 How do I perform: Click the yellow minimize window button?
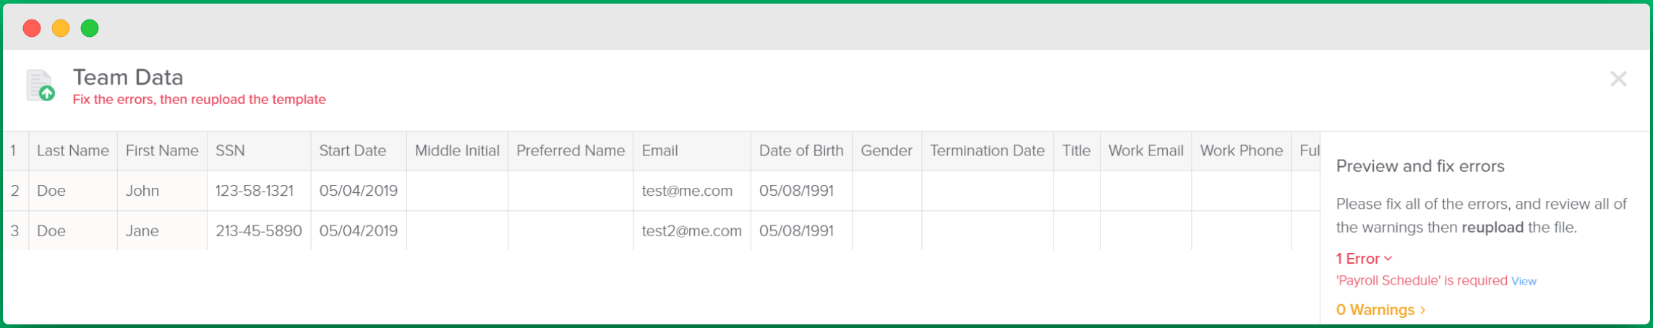pyautogui.click(x=61, y=28)
